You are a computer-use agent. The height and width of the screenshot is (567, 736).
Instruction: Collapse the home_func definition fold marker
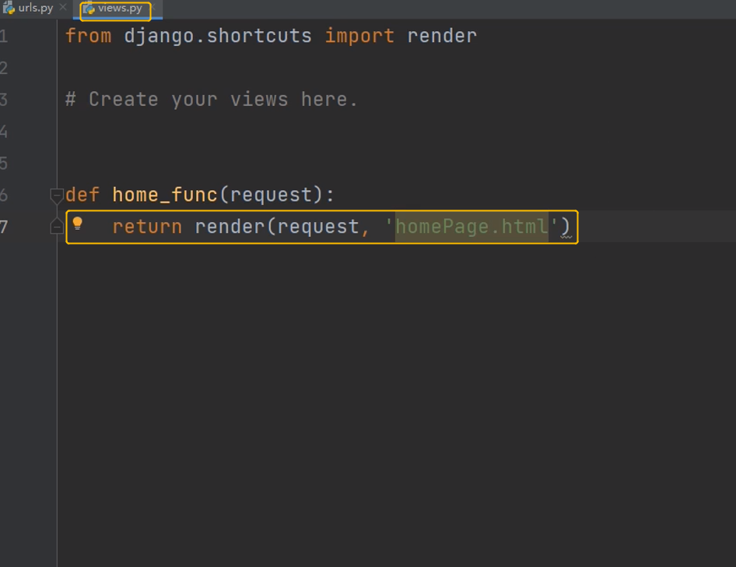click(56, 195)
